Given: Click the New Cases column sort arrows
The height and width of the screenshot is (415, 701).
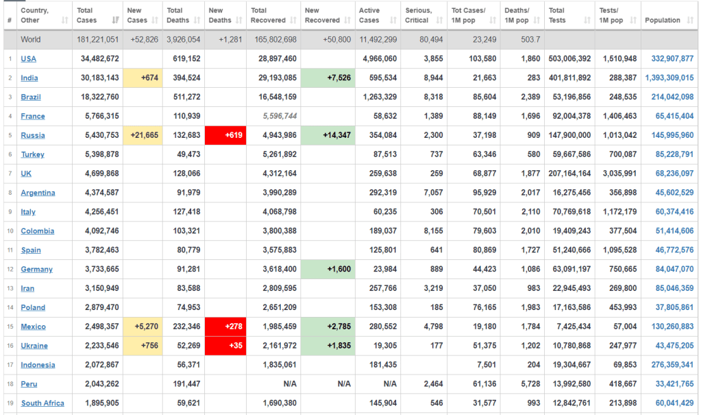Looking at the screenshot, I should point(155,21).
